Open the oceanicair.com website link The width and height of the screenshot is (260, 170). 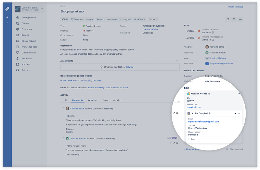click(194, 107)
